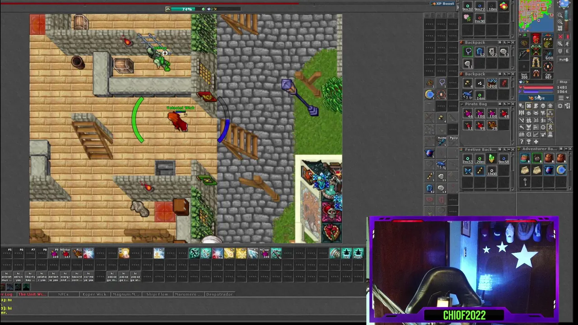Collapse the equipment panel with minus button
This screenshot has height=325, width=578.
(x=520, y=35)
